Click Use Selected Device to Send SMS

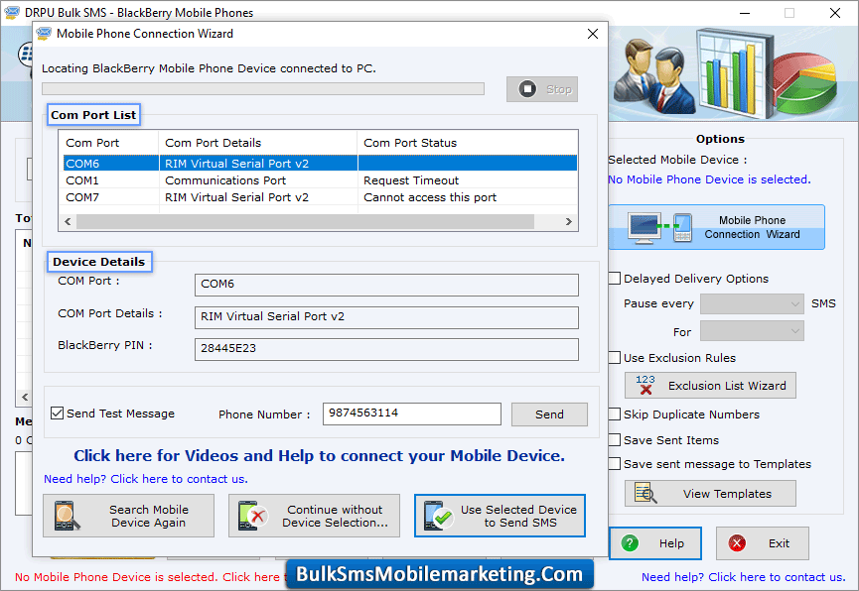(501, 516)
